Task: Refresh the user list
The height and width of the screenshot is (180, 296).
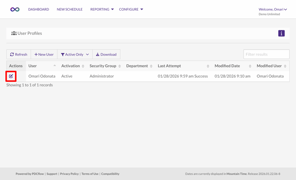Action: [19, 55]
